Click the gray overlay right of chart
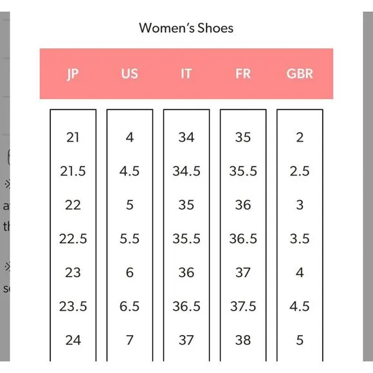This screenshot has height=373, width=373. 368,186
